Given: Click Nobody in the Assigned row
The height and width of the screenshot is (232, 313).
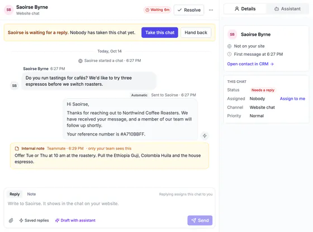Looking at the screenshot, I should (257, 99).
